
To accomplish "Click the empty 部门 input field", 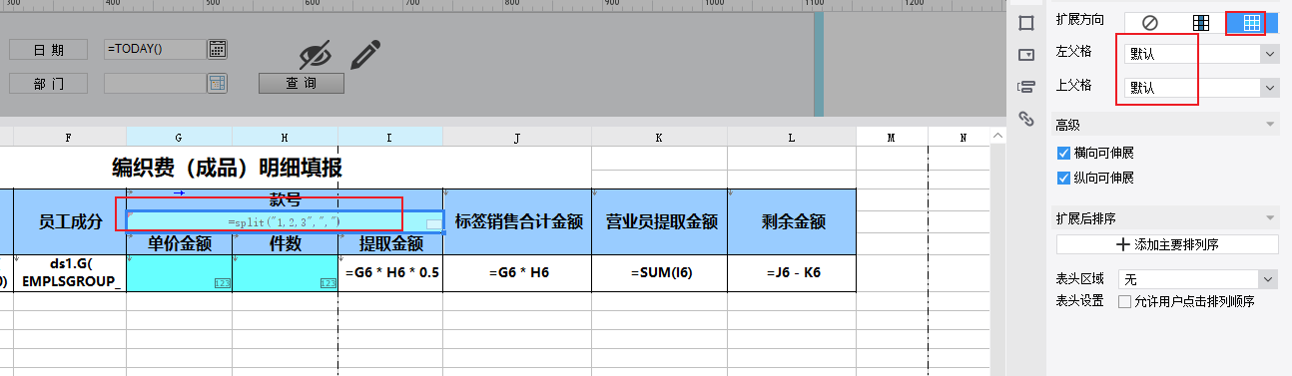I will [155, 84].
